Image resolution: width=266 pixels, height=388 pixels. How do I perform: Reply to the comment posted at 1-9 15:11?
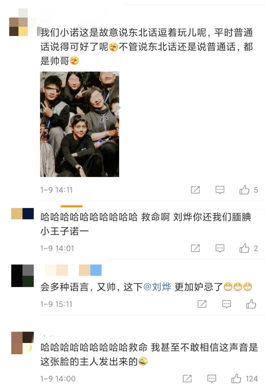(227, 304)
